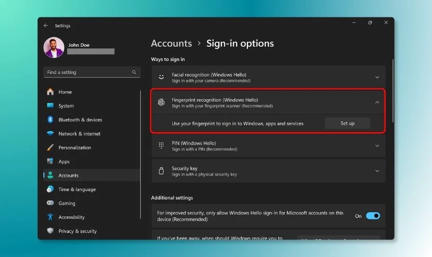Restore down the Settings window
The width and height of the screenshot is (432, 257).
[370, 23]
